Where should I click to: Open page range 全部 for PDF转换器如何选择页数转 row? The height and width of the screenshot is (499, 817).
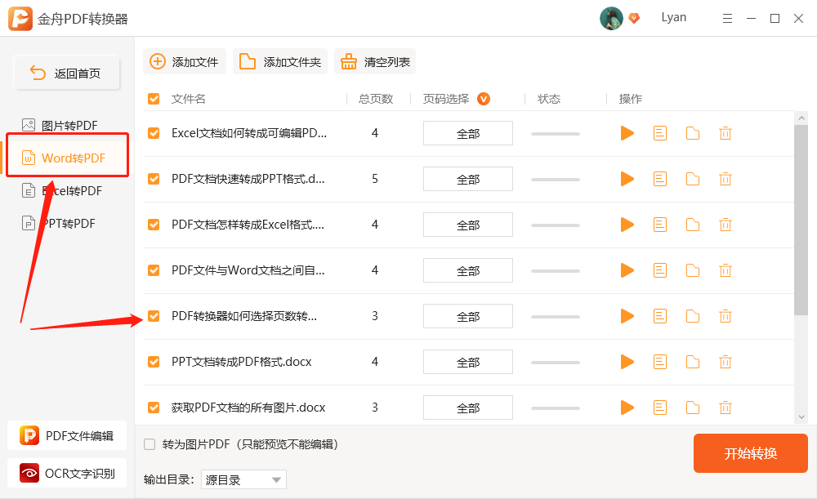468,316
